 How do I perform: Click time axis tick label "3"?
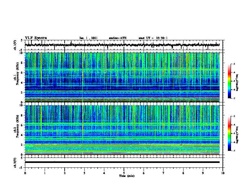click(84, 173)
